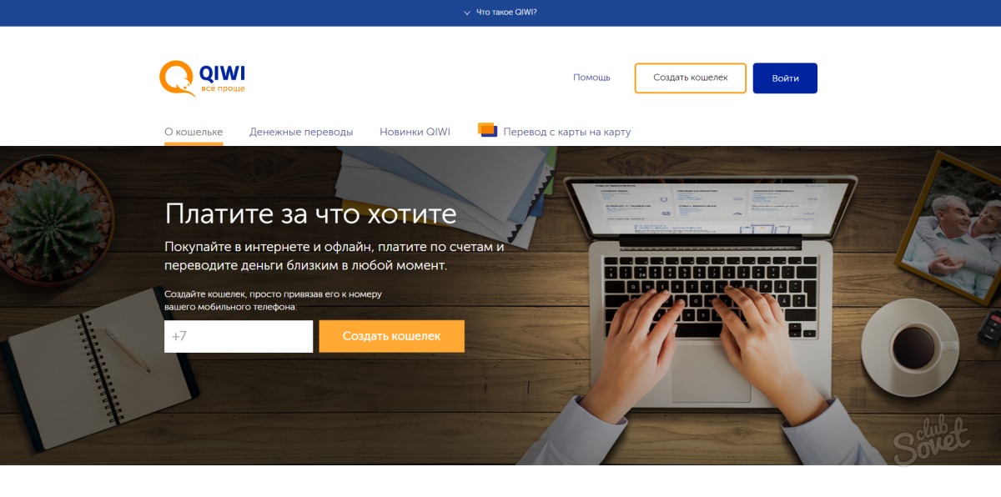1001x497 pixels.
Task: Click the cactus plant image
Action: pos(52,221)
